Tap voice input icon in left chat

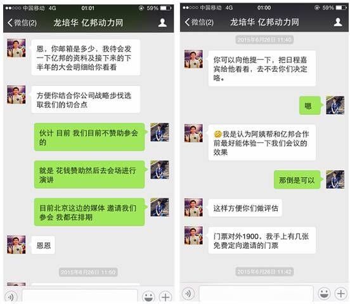tap(10, 297)
